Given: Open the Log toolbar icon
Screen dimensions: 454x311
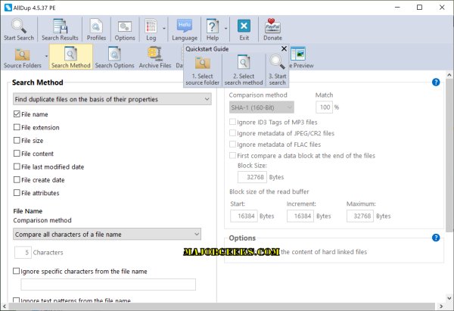Looking at the screenshot, I should [x=151, y=26].
